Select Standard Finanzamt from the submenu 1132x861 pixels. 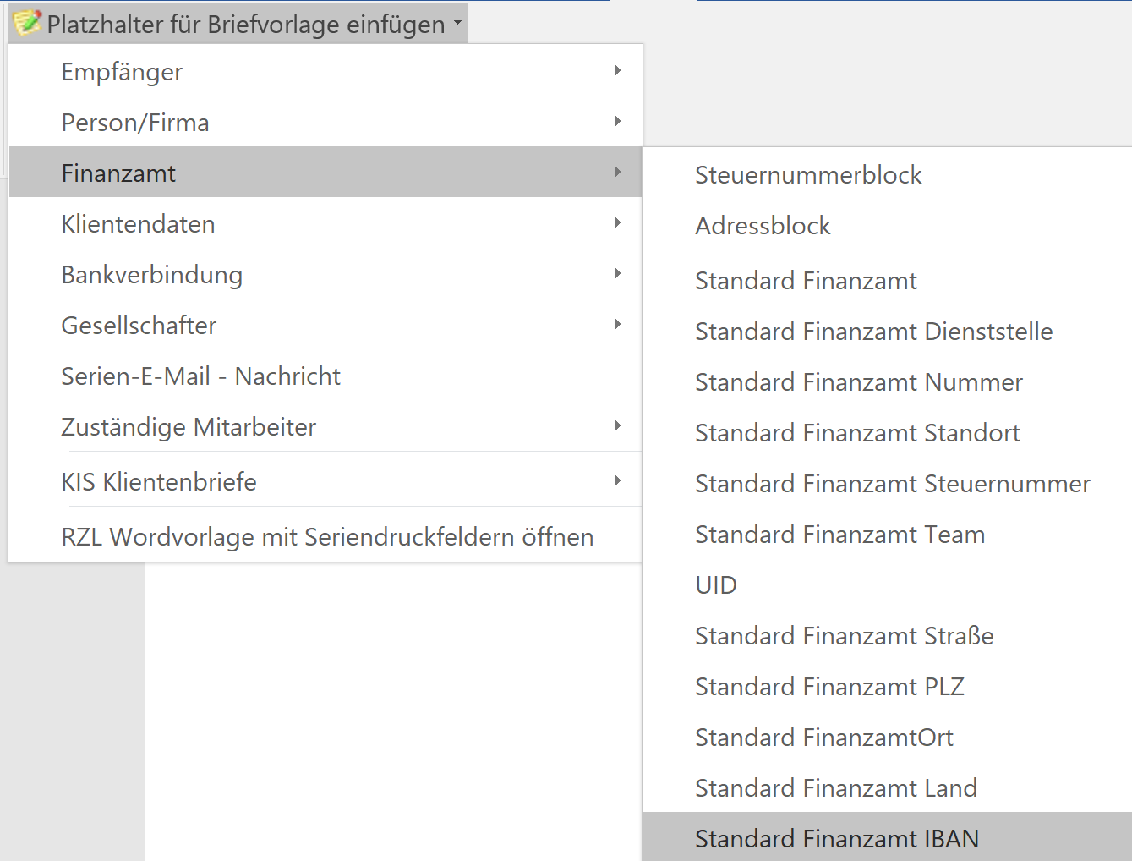tap(806, 280)
